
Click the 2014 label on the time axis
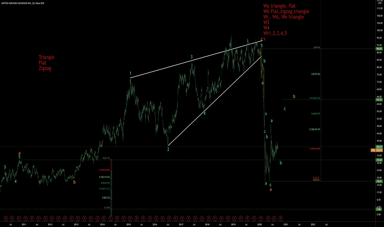(x=102, y=224)
